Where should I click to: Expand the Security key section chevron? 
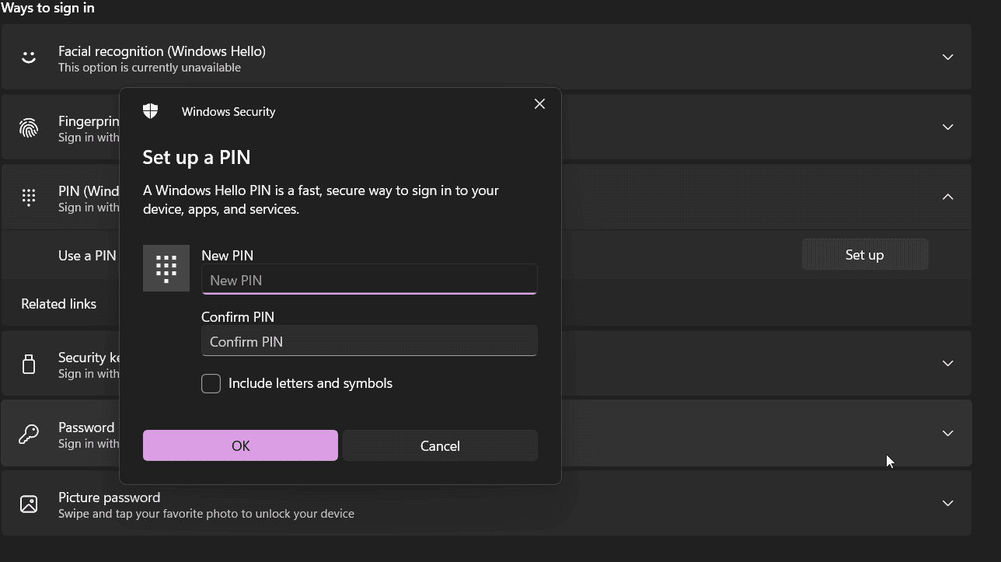point(947,364)
